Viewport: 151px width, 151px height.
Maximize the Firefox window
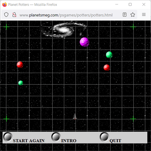pos(130,4)
